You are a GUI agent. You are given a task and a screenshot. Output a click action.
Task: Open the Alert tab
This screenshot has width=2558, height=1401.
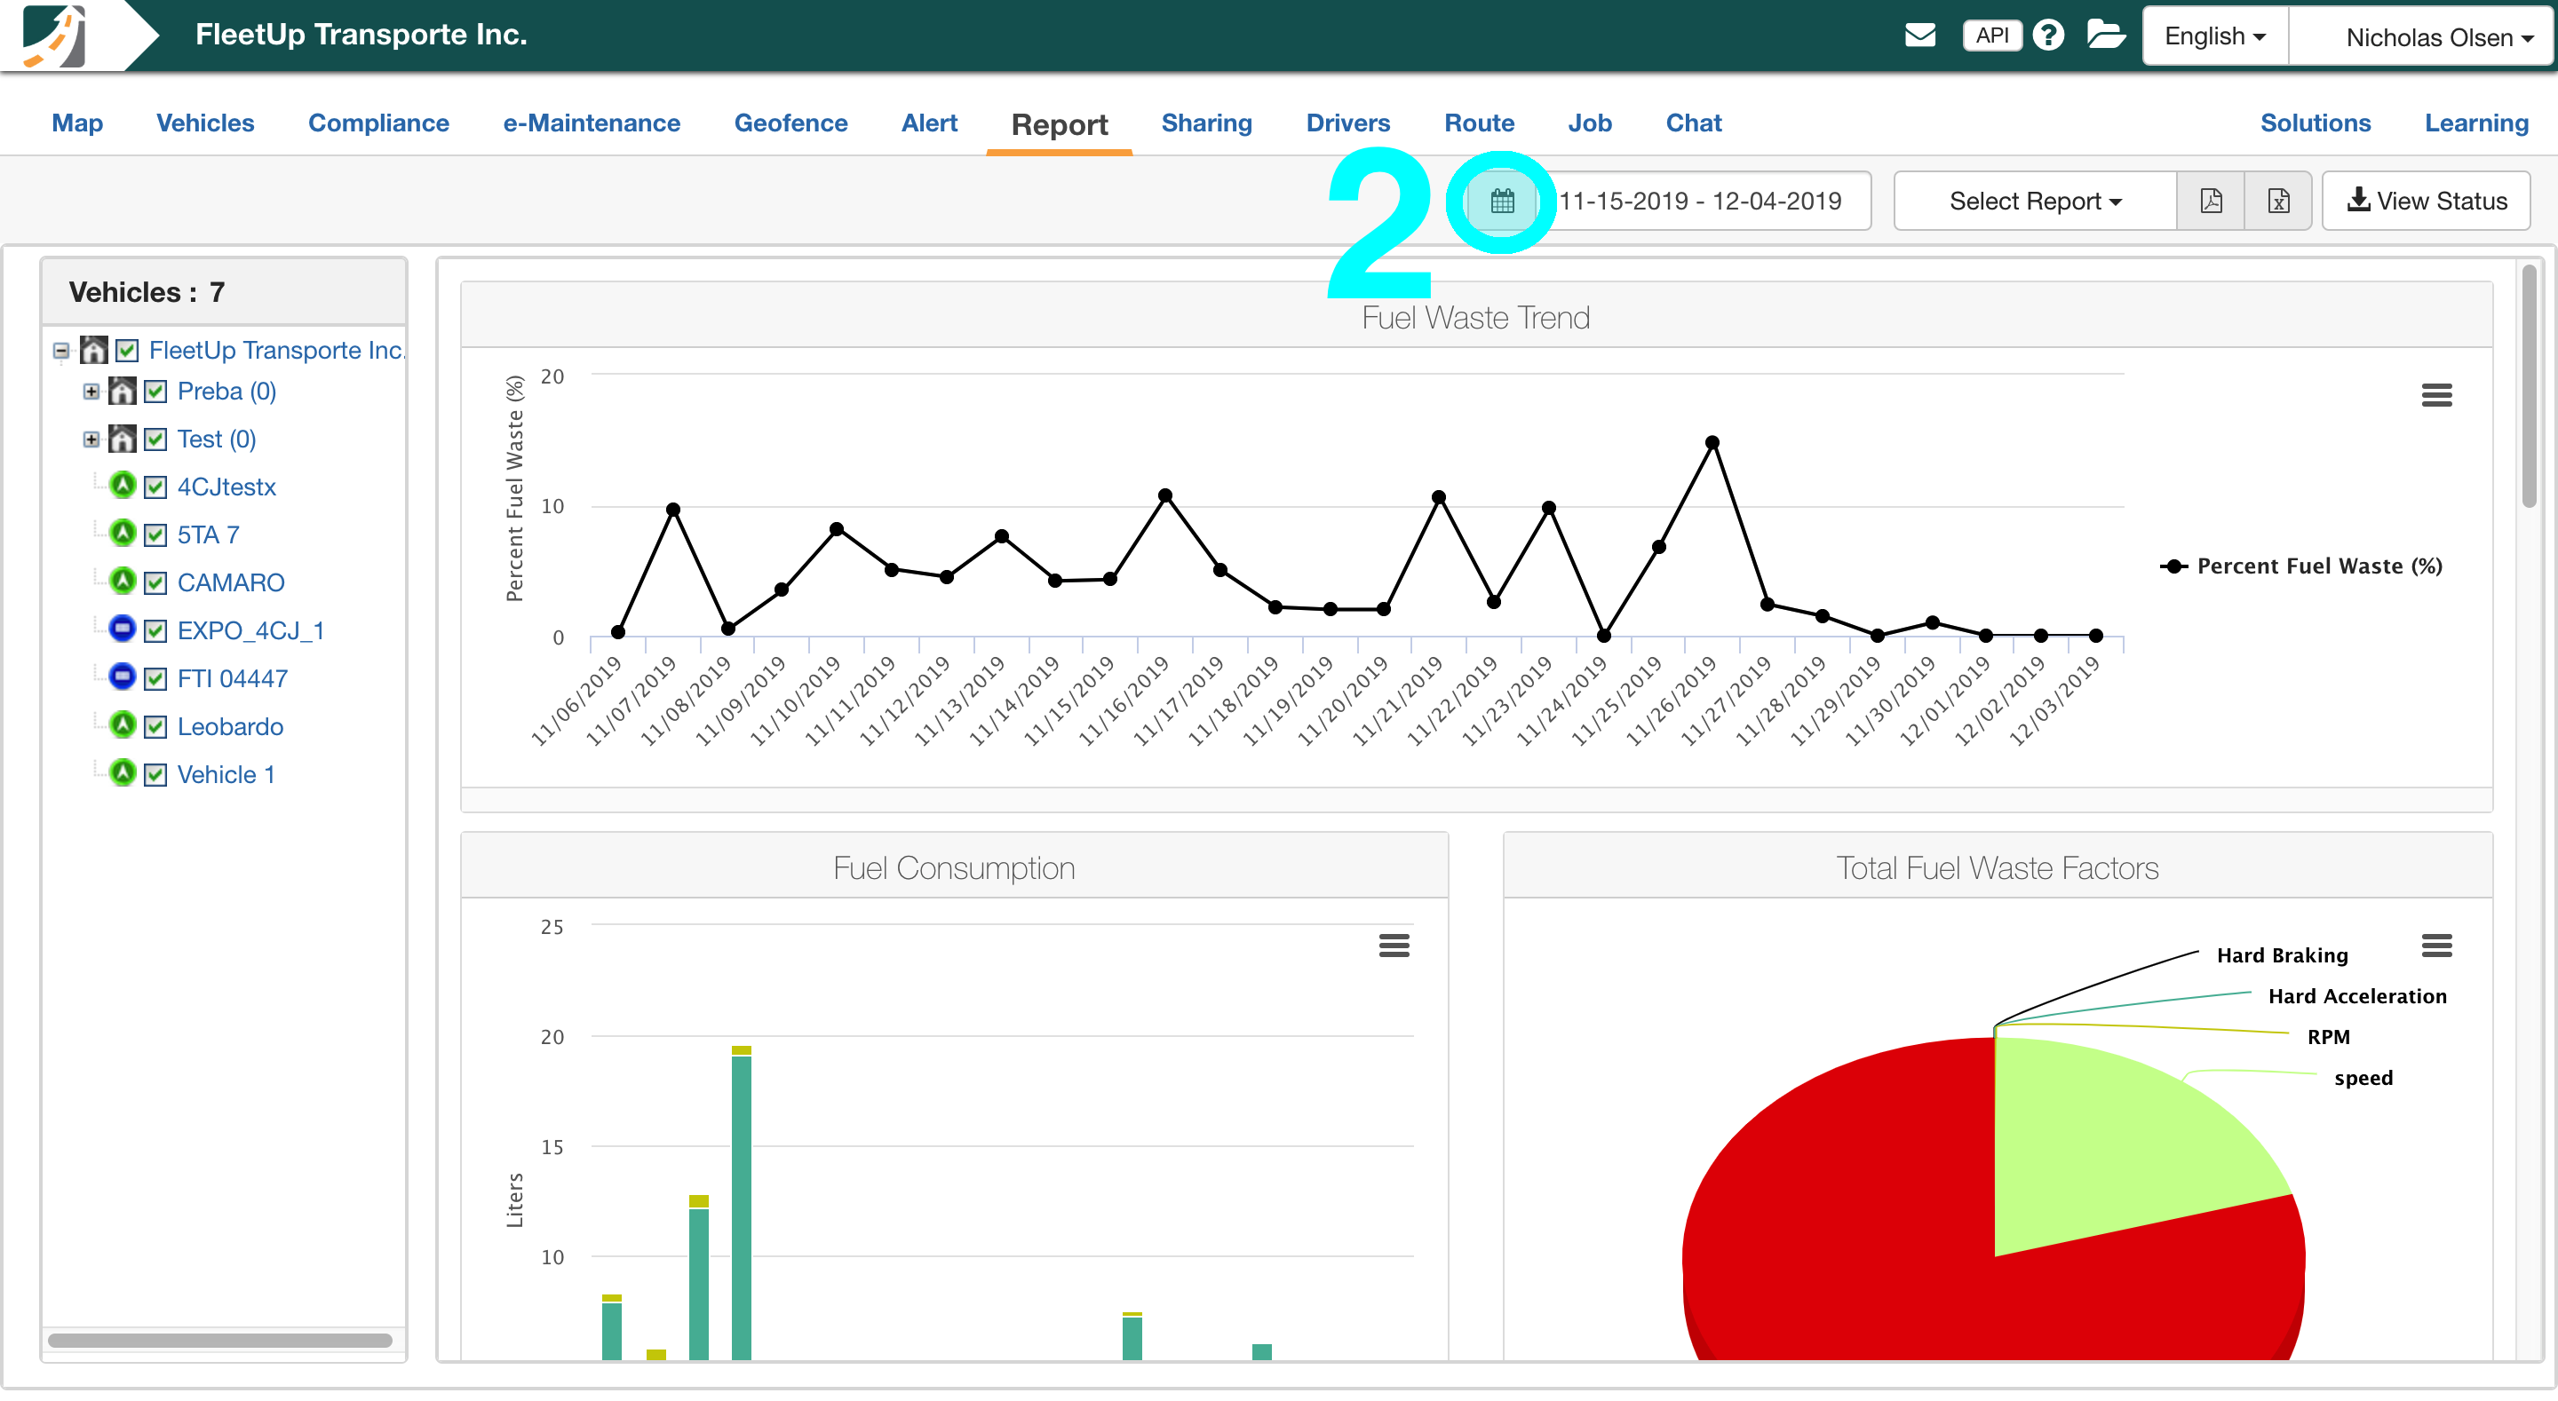pyautogui.click(x=929, y=123)
